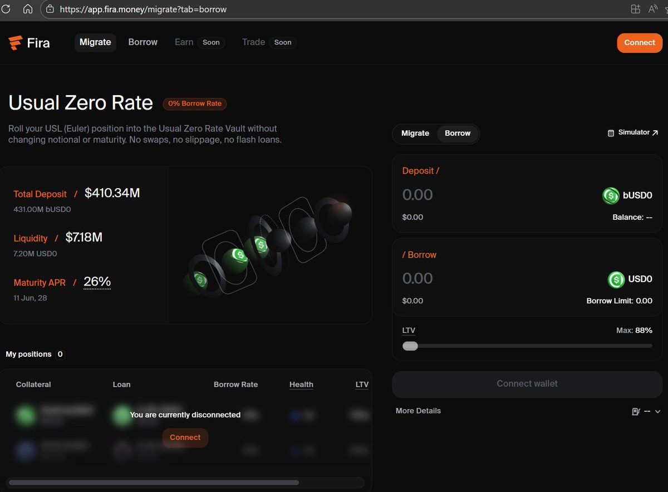Select the Earn nav item
This screenshot has height=492, width=668.
coord(184,42)
